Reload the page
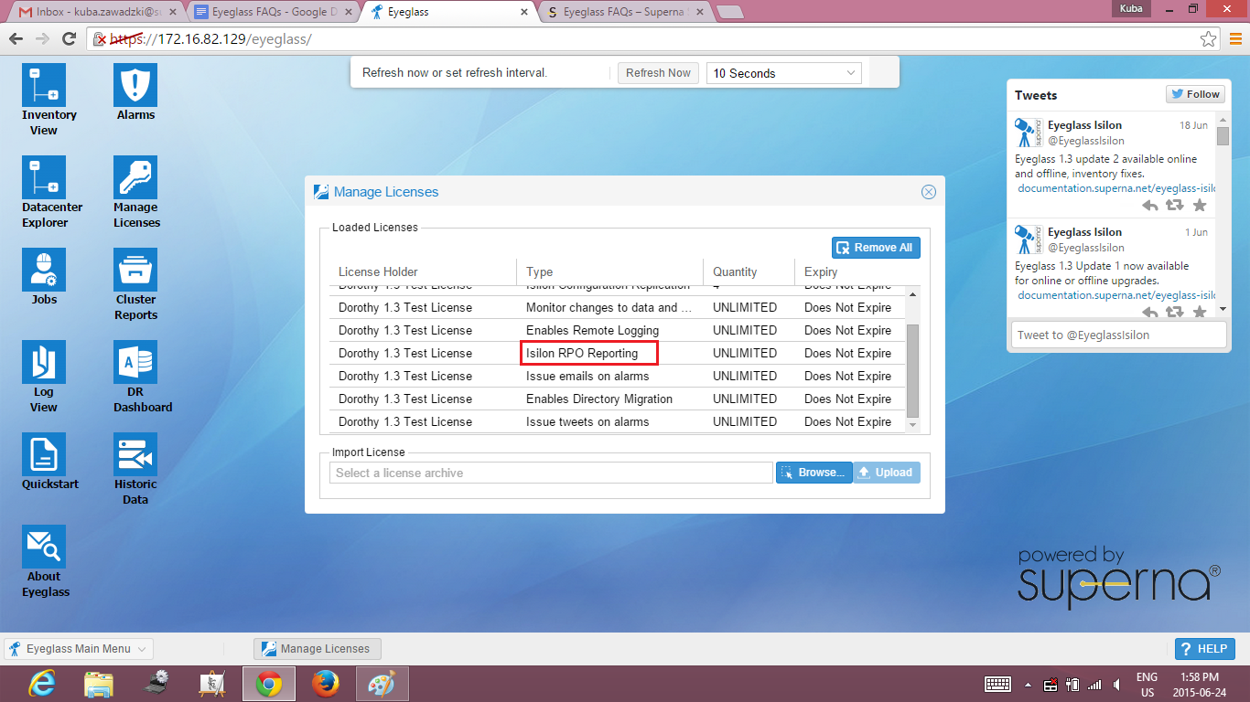The height and width of the screenshot is (702, 1250). [x=69, y=38]
